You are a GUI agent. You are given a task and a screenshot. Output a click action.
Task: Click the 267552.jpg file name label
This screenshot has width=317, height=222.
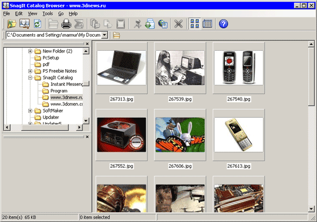click(122, 166)
